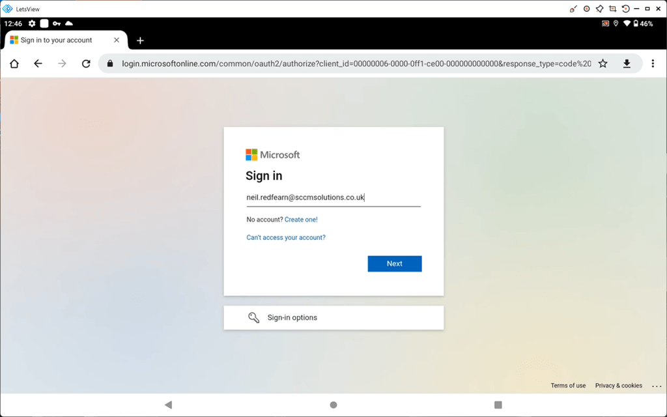Open the browser downloads icon
The image size is (667, 417).
(x=627, y=64)
